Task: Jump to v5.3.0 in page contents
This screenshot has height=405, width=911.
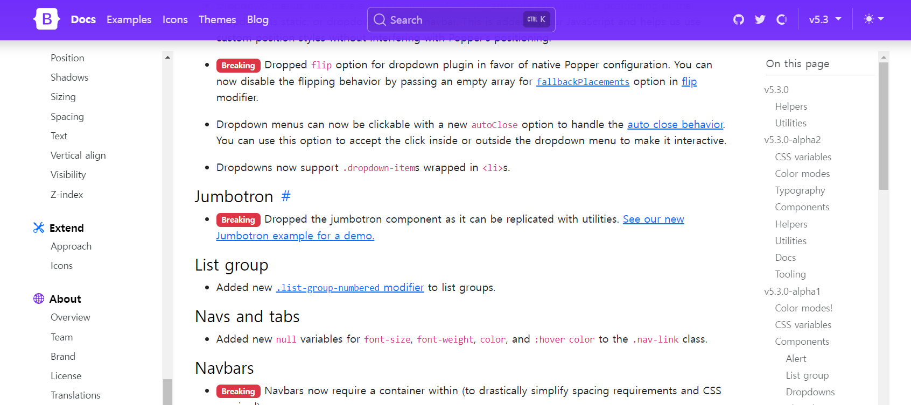Action: (776, 90)
